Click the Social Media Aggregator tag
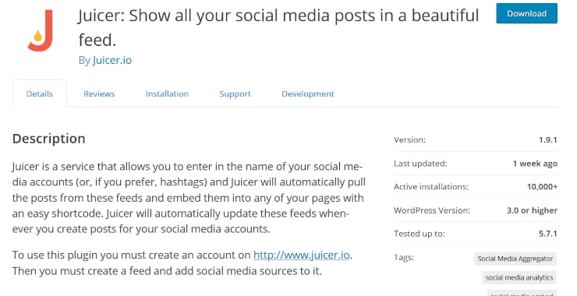This screenshot has height=296, width=577. pos(515,259)
